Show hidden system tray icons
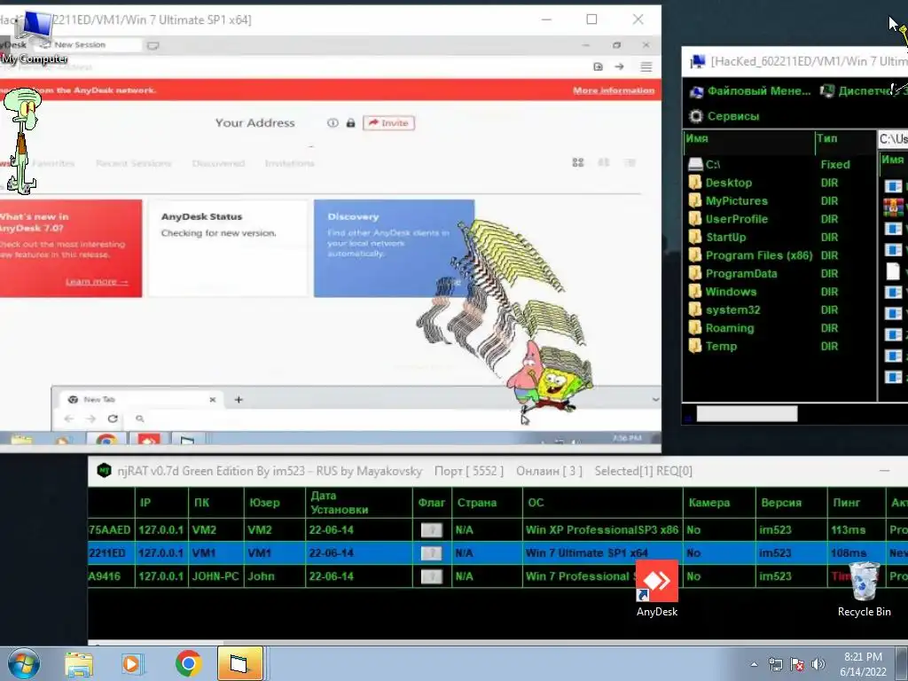This screenshot has height=681, width=908. tap(754, 664)
